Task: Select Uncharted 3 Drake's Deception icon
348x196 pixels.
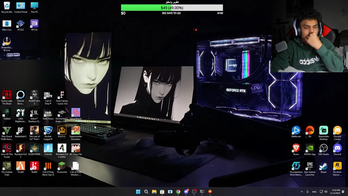Action: tap(62, 115)
